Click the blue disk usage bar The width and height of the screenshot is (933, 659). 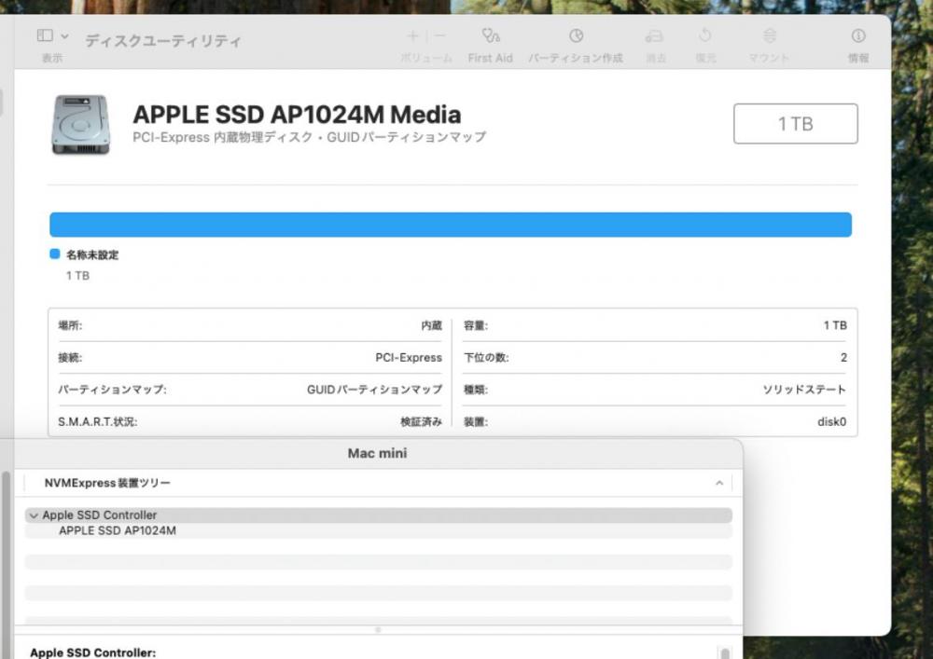pos(451,225)
